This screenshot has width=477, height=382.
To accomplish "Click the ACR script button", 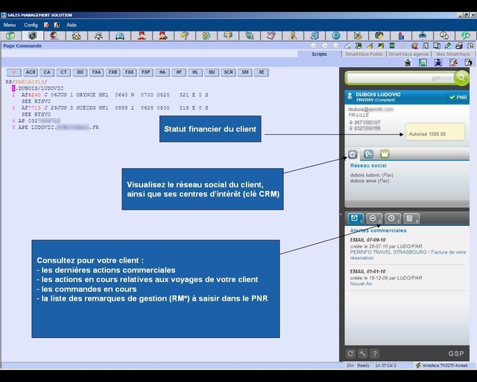I will tap(31, 72).
